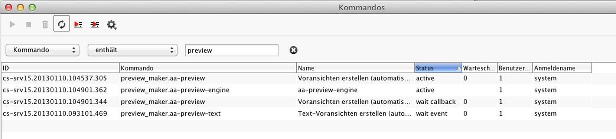Clear the filter with the X icon
The width and height of the screenshot is (616, 139).
pos(293,50)
